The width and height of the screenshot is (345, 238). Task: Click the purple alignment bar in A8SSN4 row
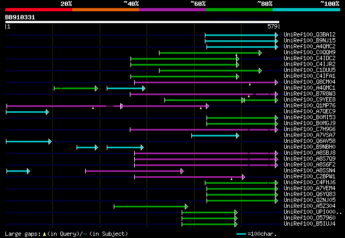tap(134, 171)
